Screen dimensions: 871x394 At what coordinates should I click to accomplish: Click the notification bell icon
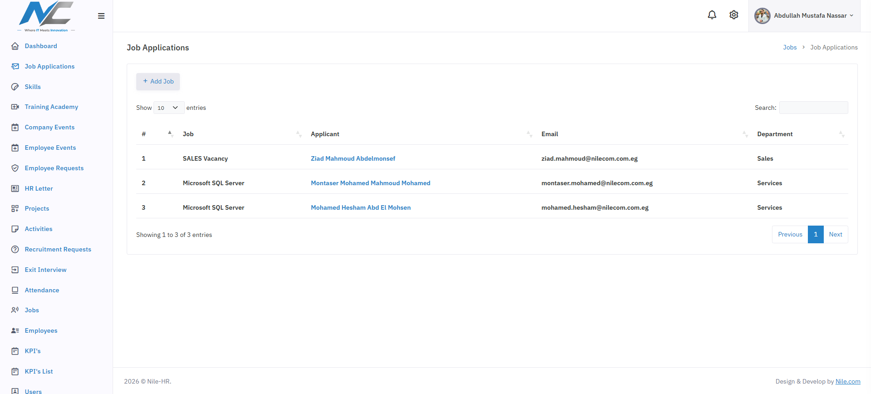click(712, 15)
